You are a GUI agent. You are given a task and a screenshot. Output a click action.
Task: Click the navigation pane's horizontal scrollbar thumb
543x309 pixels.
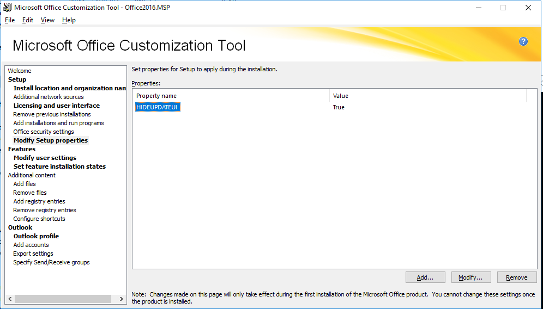pyautogui.click(x=63, y=299)
